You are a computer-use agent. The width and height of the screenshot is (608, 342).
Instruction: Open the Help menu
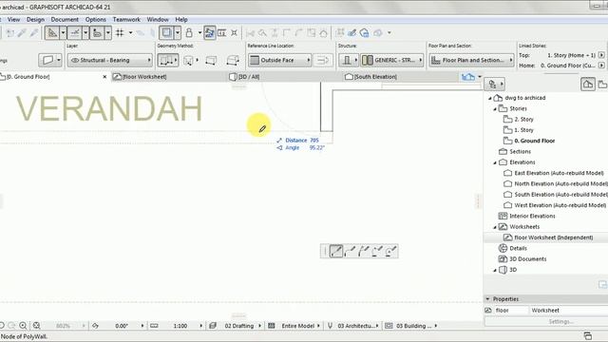pyautogui.click(x=181, y=19)
